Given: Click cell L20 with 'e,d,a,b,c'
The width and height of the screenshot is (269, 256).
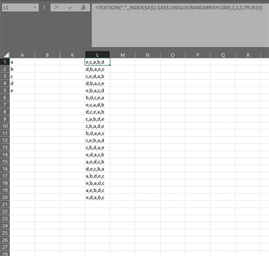Looking at the screenshot, I should [x=97, y=198].
